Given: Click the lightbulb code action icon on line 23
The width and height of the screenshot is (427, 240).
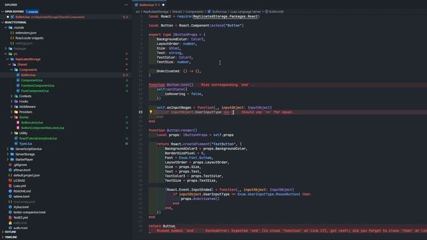Looking at the screenshot, I should point(151,112).
